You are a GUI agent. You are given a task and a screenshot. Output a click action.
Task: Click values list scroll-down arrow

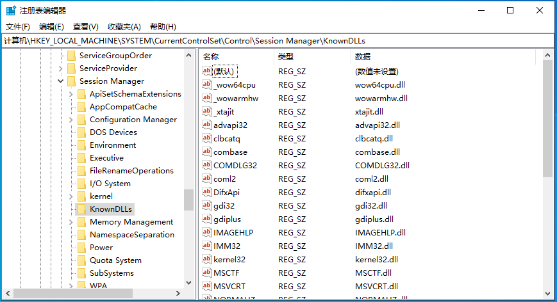pyautogui.click(x=548, y=294)
